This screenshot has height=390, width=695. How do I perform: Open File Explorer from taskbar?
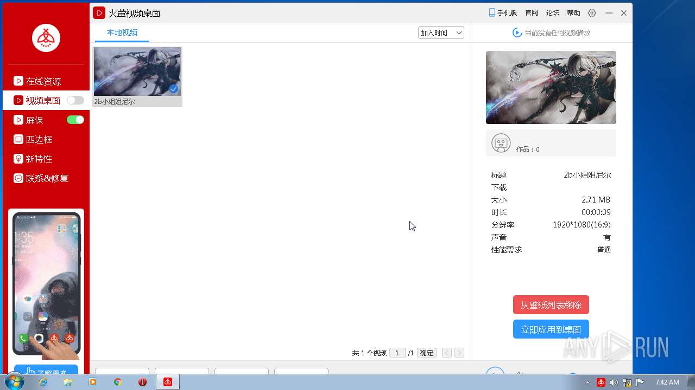[68, 382]
